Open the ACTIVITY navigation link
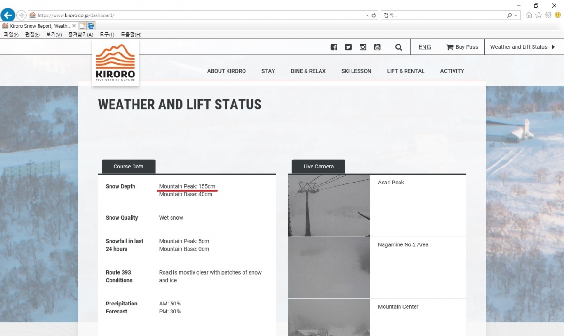The width and height of the screenshot is (564, 336). 452,71
